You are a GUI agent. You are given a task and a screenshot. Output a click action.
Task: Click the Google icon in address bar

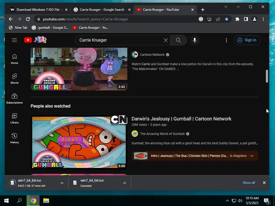(201, 19)
